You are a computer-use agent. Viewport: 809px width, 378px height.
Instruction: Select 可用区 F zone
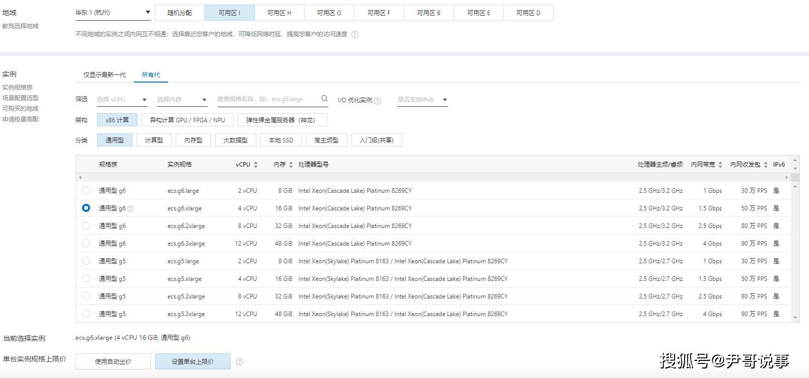379,13
